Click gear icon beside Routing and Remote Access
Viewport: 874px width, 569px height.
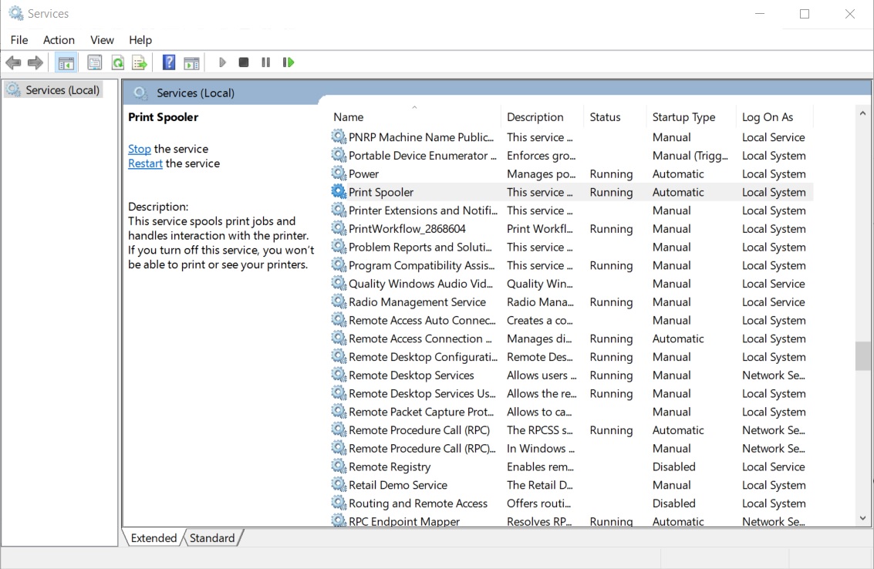(x=339, y=503)
